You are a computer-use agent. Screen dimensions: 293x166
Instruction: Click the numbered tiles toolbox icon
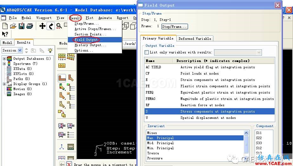[62, 57]
